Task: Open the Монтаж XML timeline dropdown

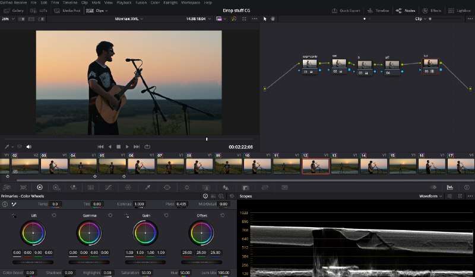Action: tap(129, 19)
